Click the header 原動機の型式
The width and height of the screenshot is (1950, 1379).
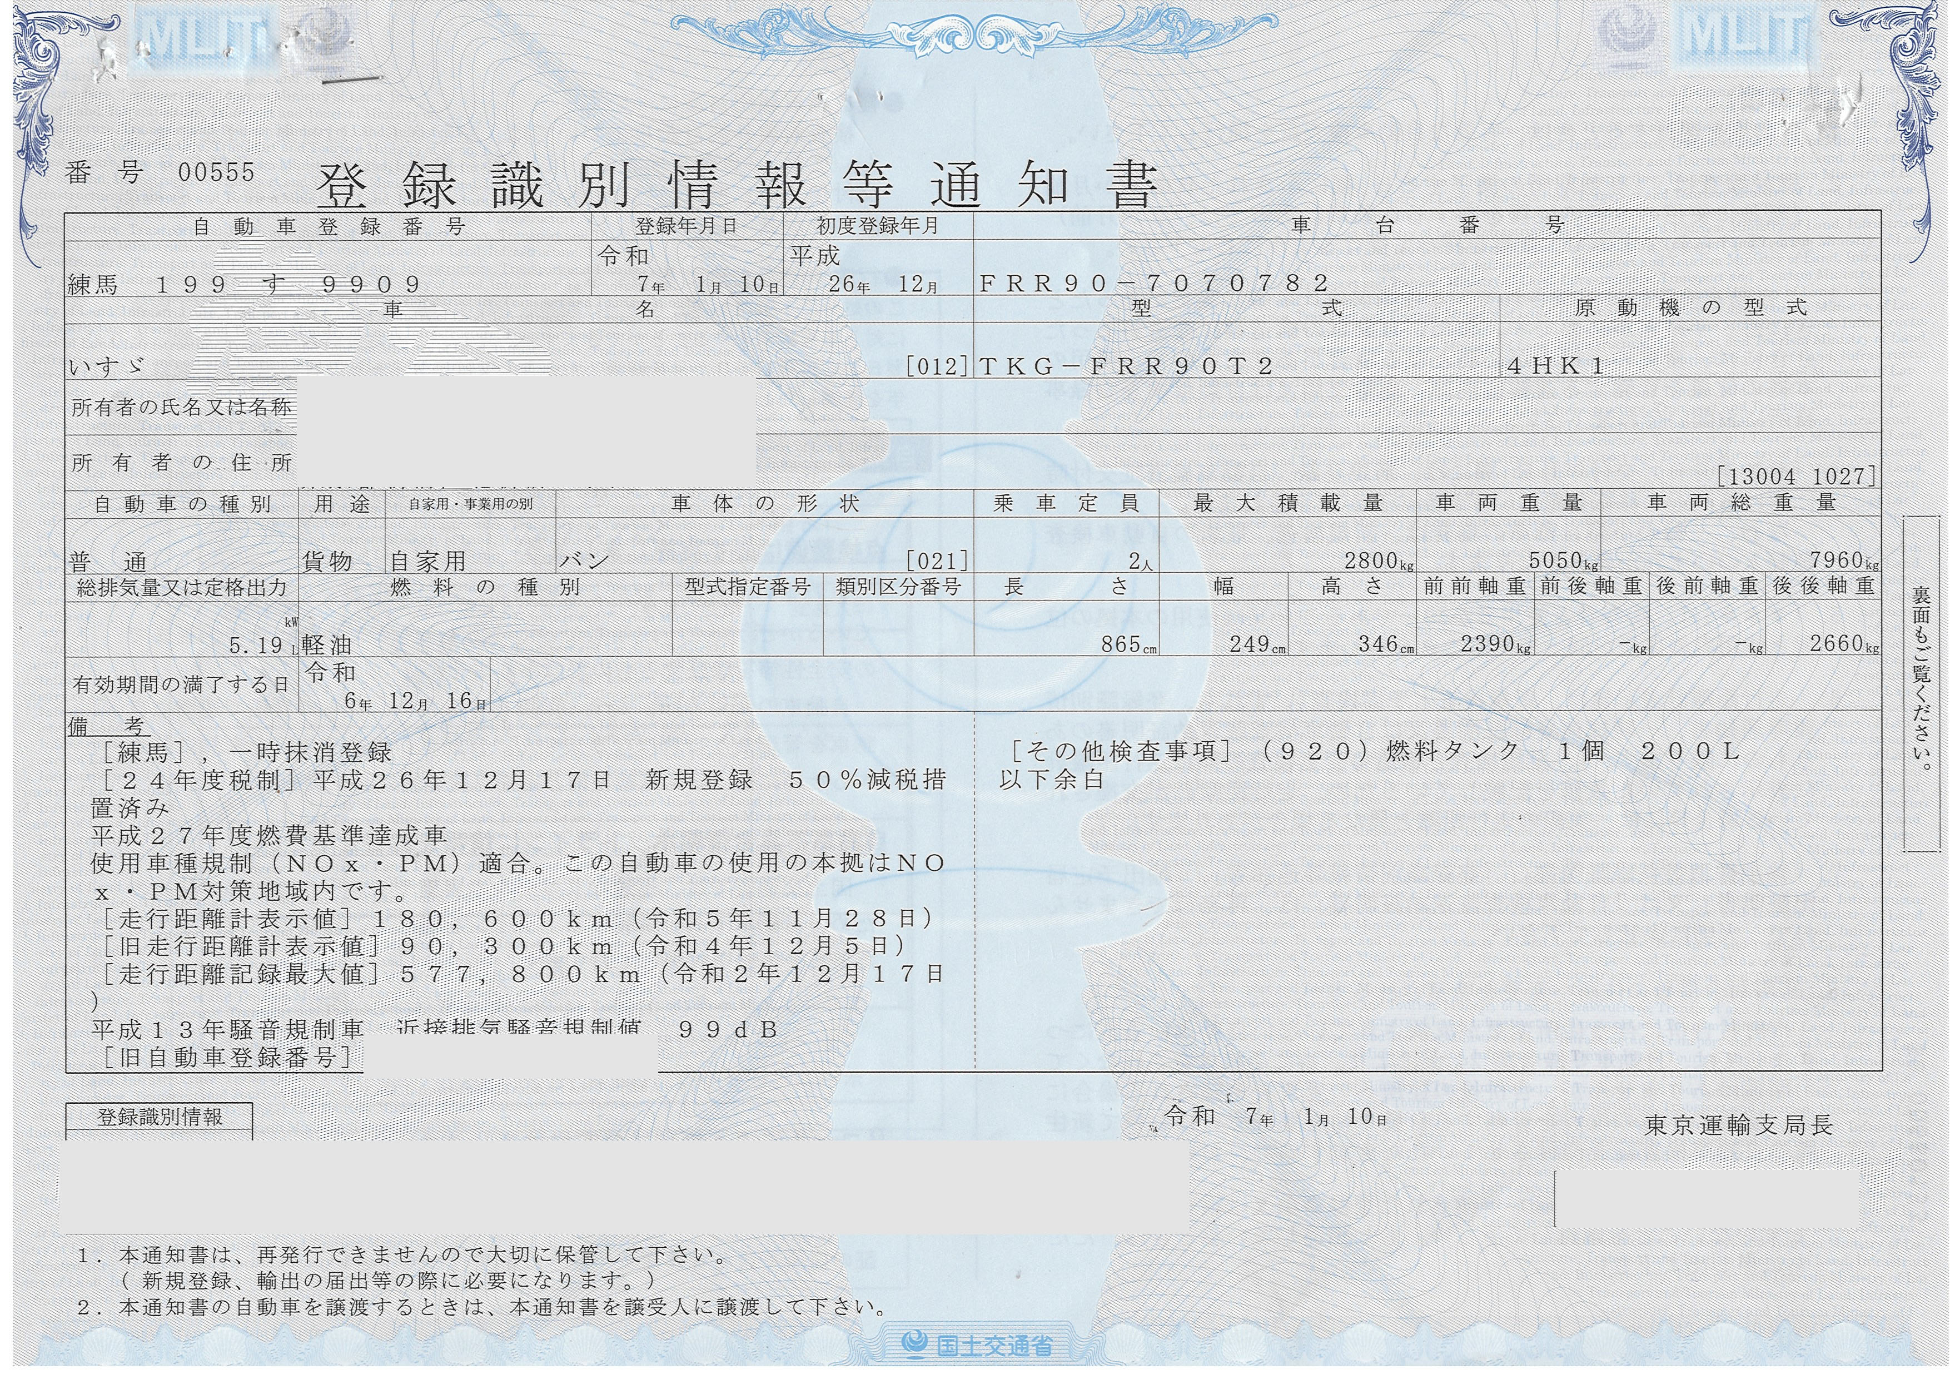(x=1691, y=307)
